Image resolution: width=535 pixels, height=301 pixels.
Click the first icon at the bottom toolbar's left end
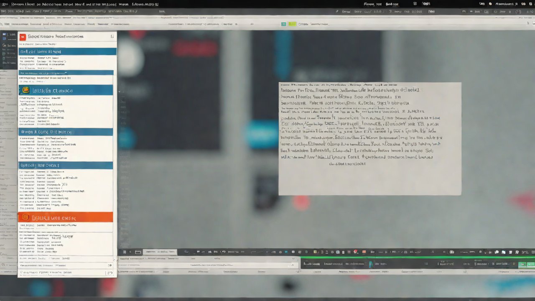pos(124,252)
